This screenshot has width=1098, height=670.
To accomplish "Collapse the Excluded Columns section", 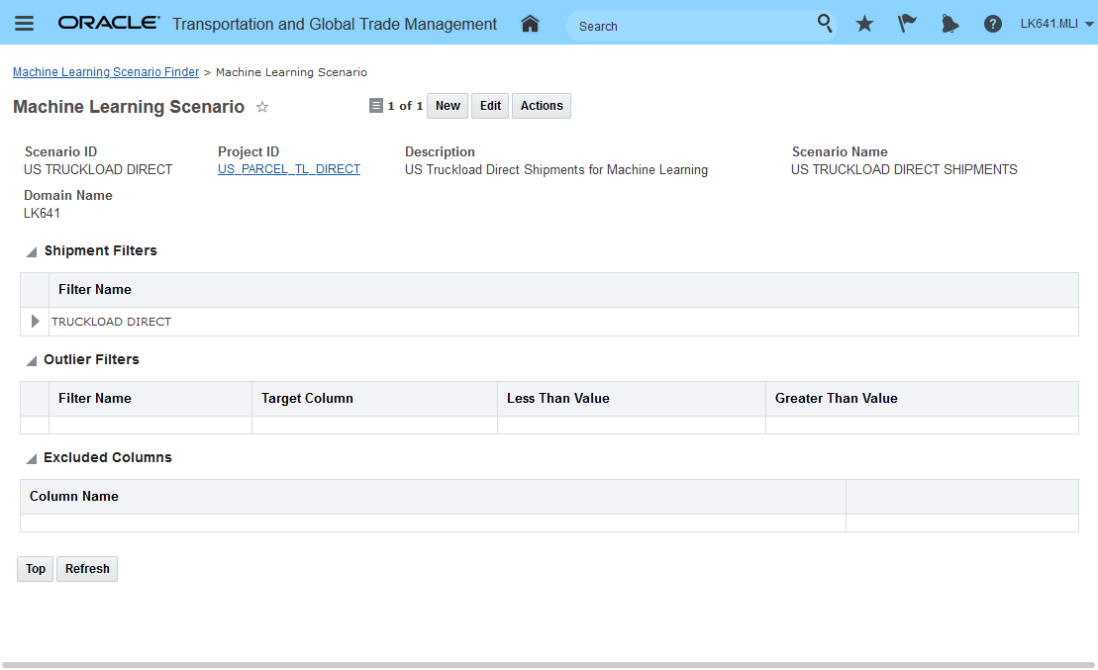I will click(32, 458).
